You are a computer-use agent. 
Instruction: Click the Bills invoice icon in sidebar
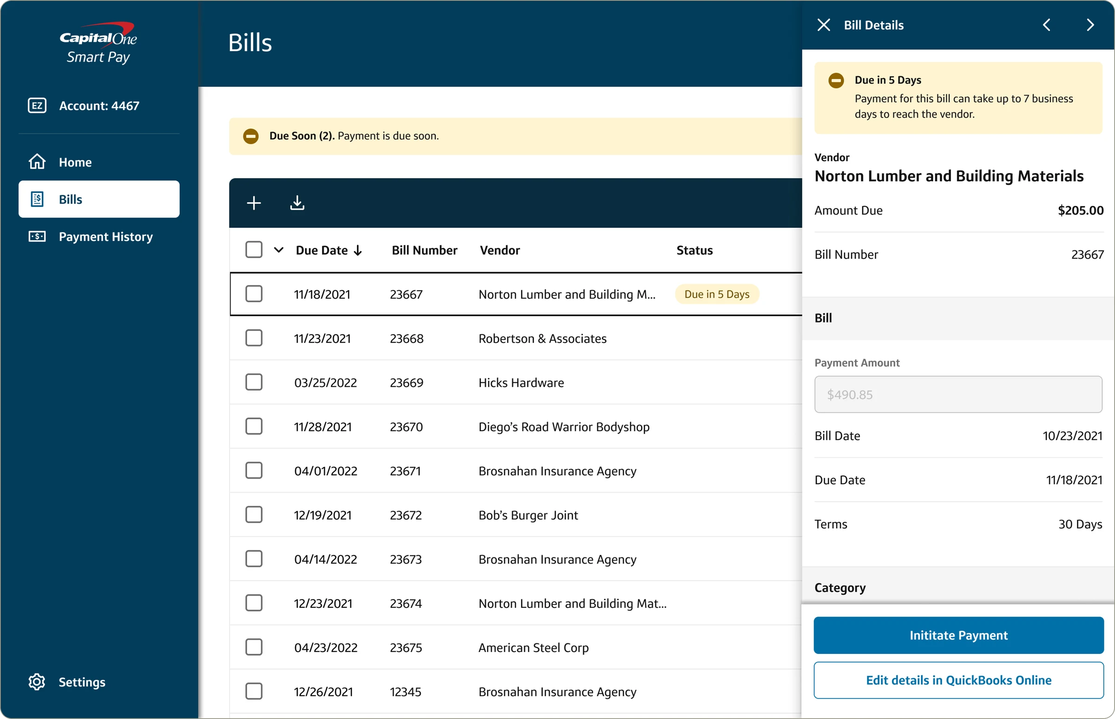point(37,199)
